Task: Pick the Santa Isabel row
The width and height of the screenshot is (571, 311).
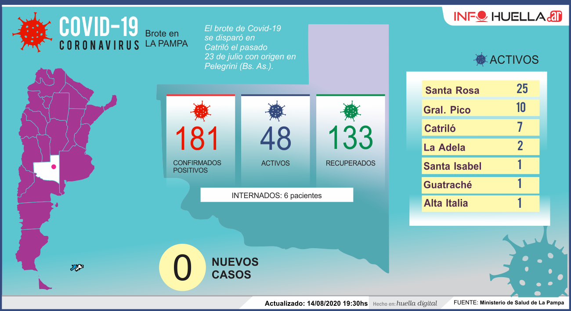Action: (480, 166)
